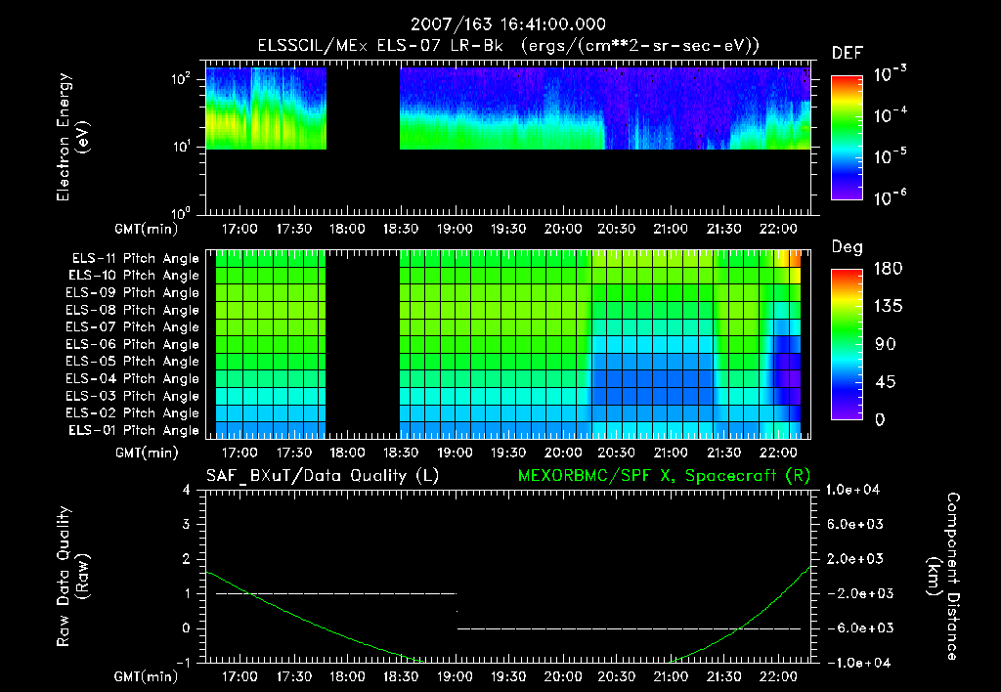Screen dimensions: 1001x692
Task: Select the ELS-10 Pitch Angle row label
Action: (134, 276)
